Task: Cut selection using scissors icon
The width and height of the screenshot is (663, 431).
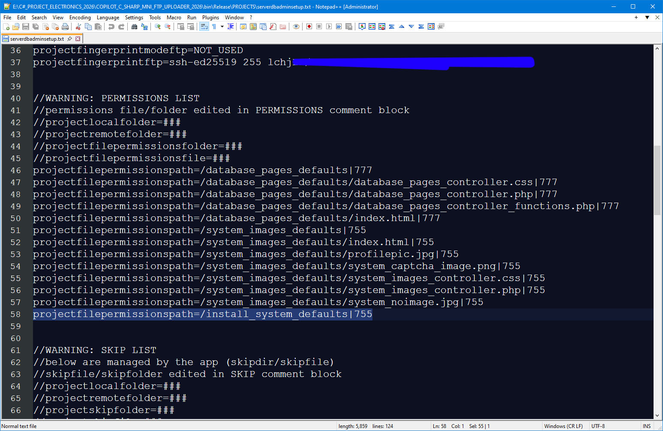Action: tap(78, 27)
